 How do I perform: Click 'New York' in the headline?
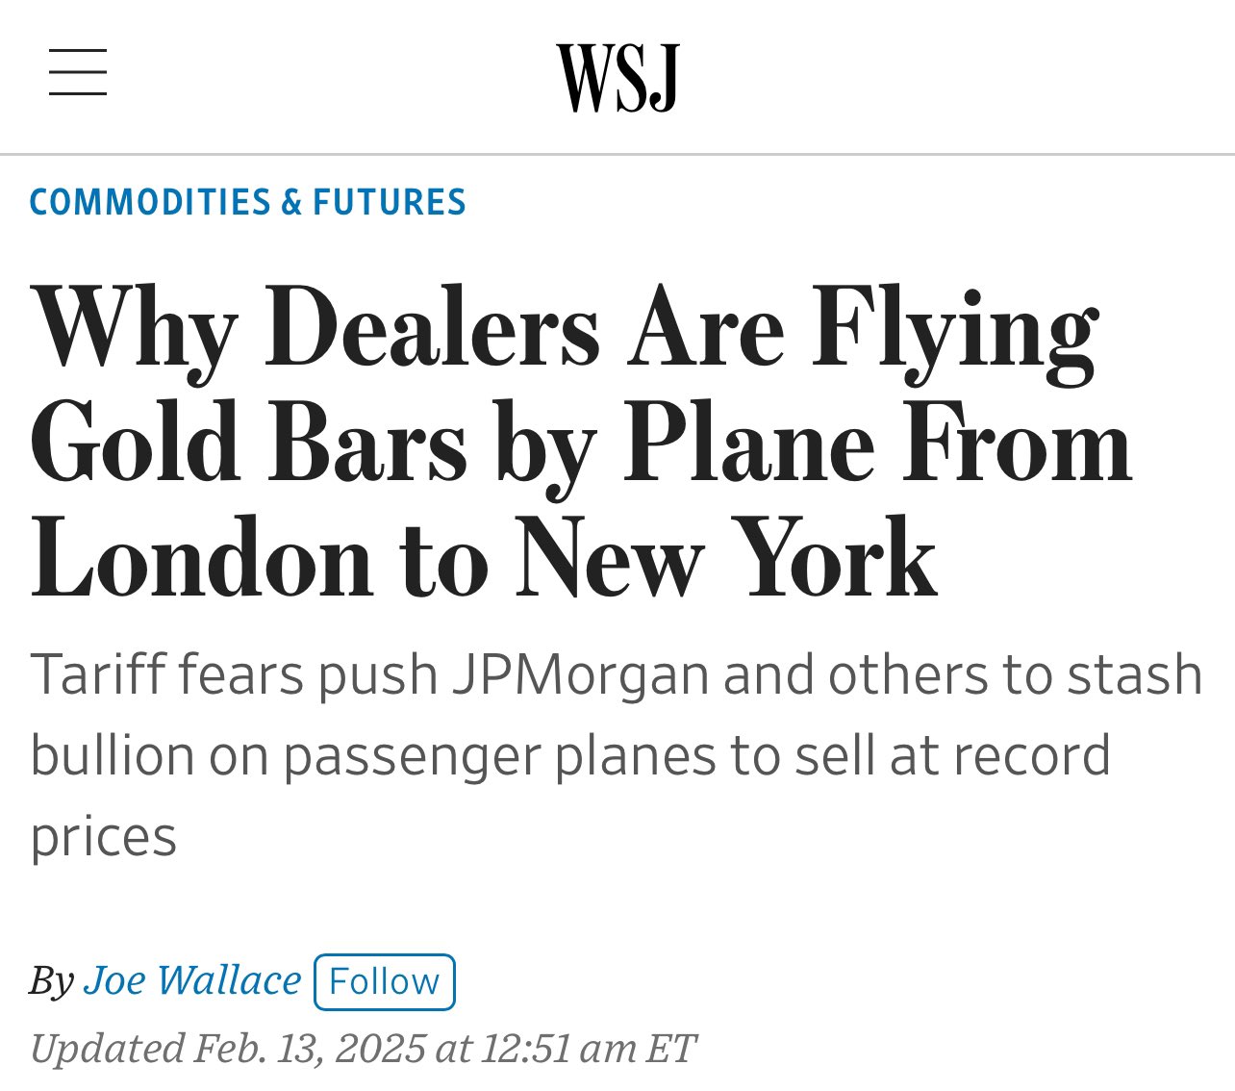pos(727,559)
